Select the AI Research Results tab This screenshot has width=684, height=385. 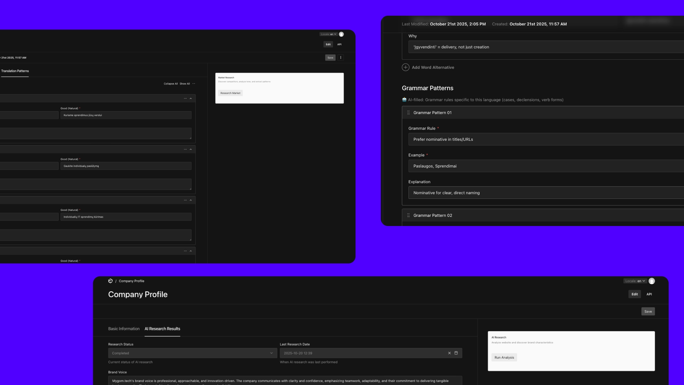162,329
